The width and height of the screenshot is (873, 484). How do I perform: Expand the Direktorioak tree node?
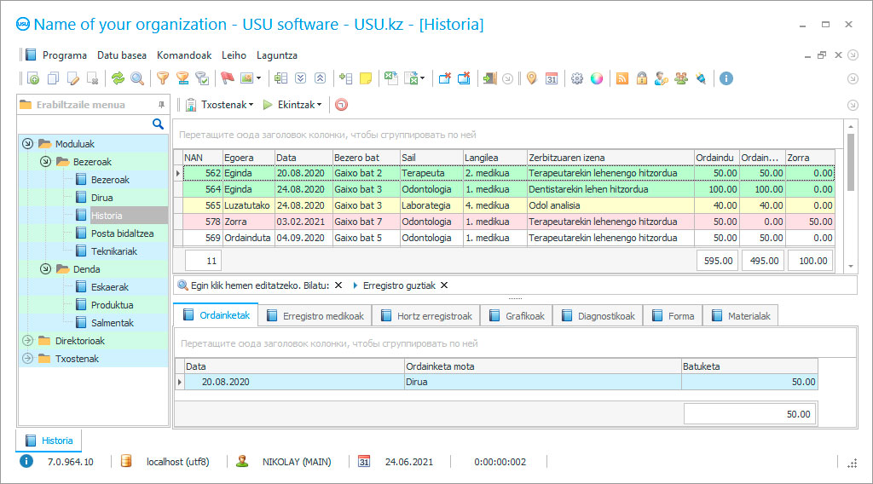click(x=27, y=341)
